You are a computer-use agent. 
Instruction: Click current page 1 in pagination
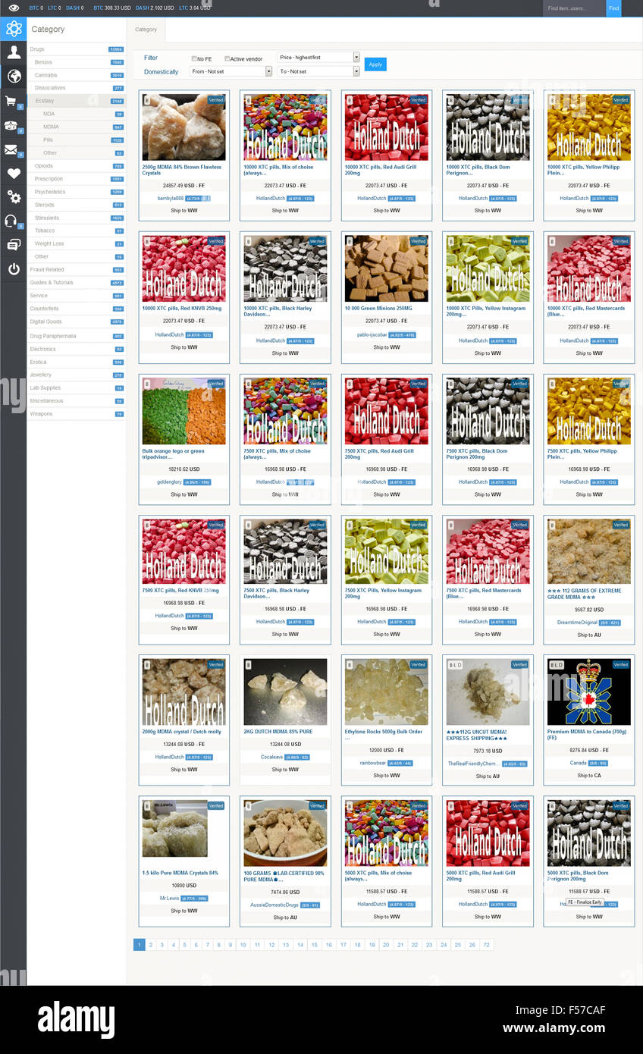tap(139, 945)
